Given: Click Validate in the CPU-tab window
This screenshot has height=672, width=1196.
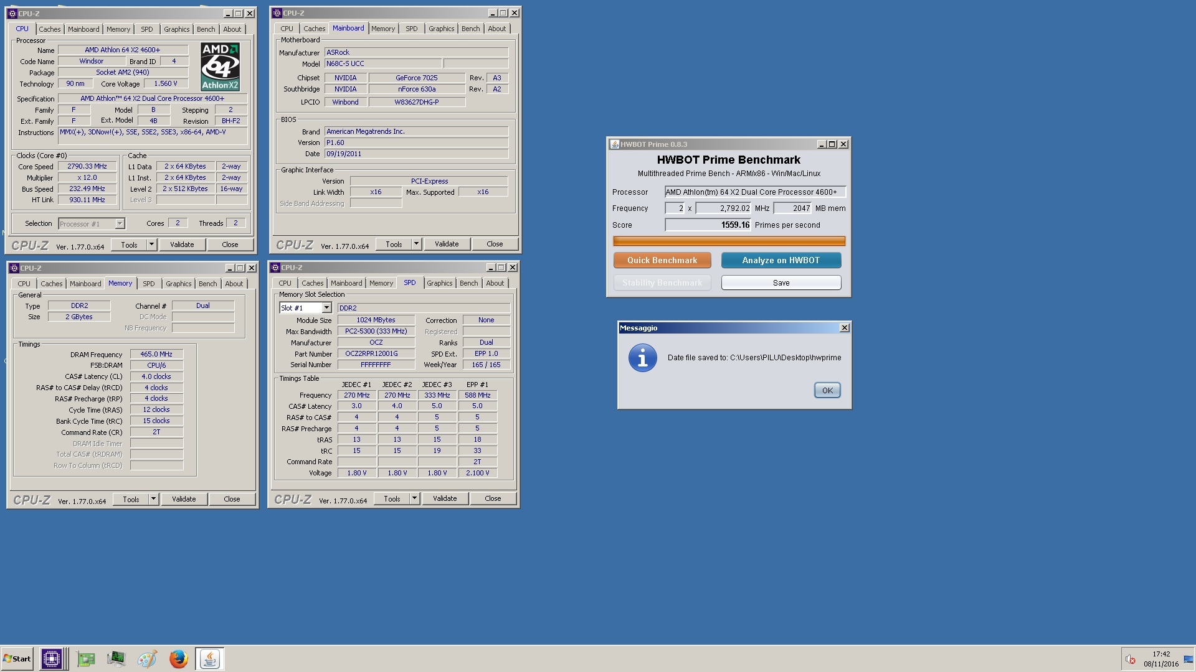Looking at the screenshot, I should tap(182, 245).
